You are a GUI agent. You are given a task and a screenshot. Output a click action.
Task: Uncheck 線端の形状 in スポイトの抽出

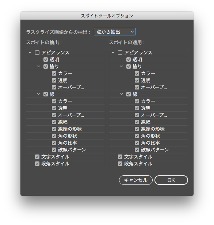[x=54, y=129]
